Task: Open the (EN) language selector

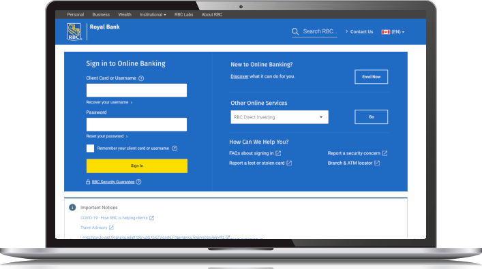Action: [x=397, y=32]
